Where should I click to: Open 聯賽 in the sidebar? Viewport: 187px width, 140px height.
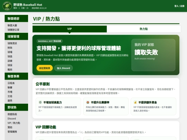click(x=10, y=87)
